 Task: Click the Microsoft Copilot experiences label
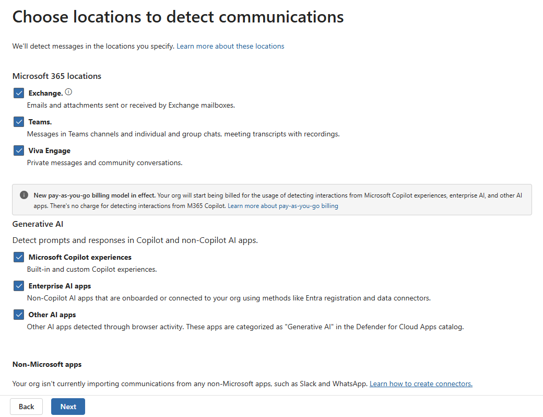(80, 257)
